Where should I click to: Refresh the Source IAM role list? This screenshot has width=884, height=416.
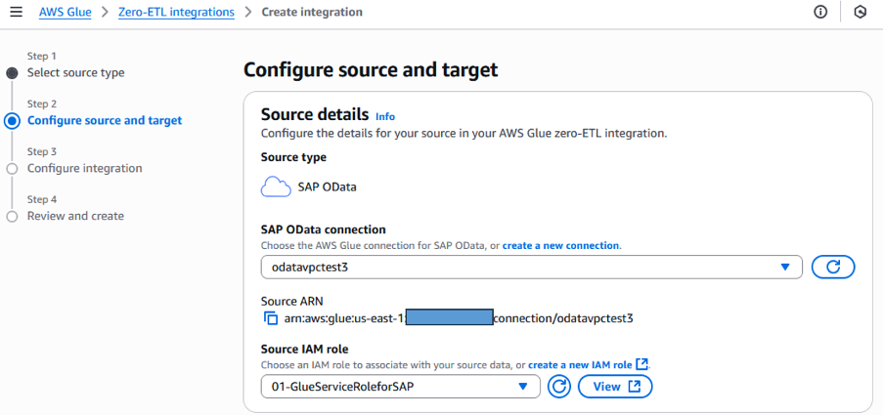point(558,387)
